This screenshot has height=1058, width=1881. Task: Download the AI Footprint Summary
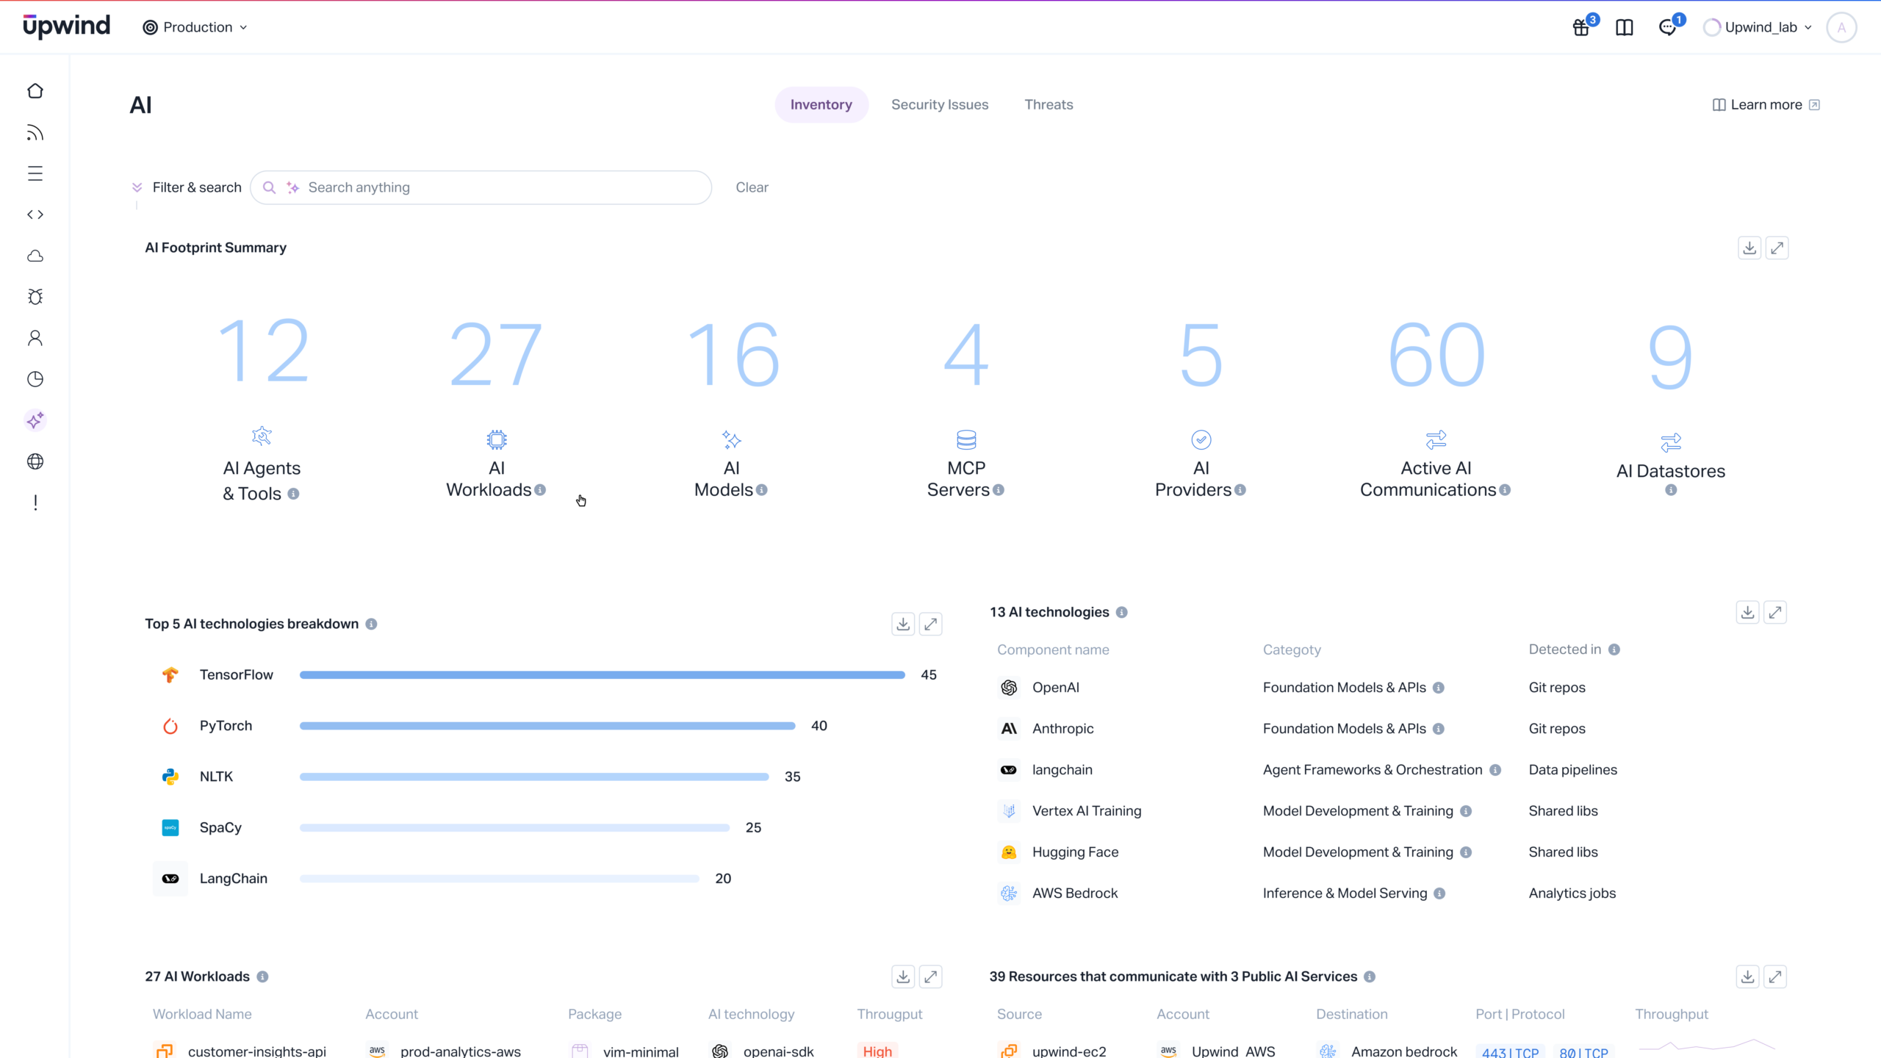[1749, 248]
